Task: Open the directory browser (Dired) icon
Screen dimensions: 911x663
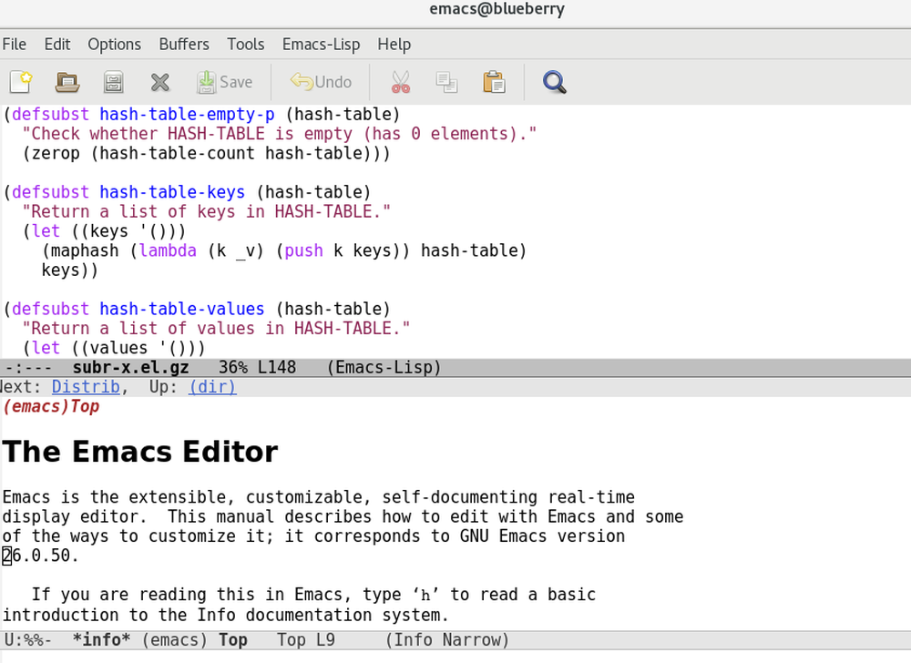Action: [113, 82]
